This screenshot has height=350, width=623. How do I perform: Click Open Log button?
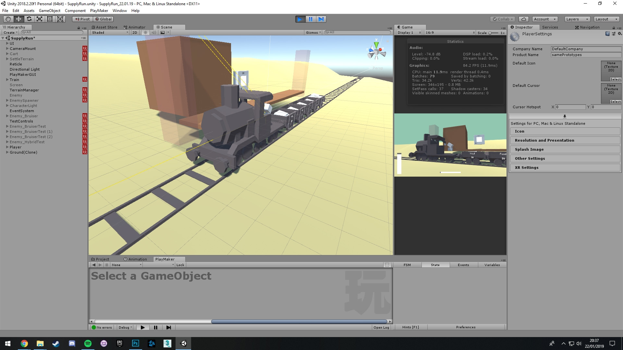tap(381, 327)
